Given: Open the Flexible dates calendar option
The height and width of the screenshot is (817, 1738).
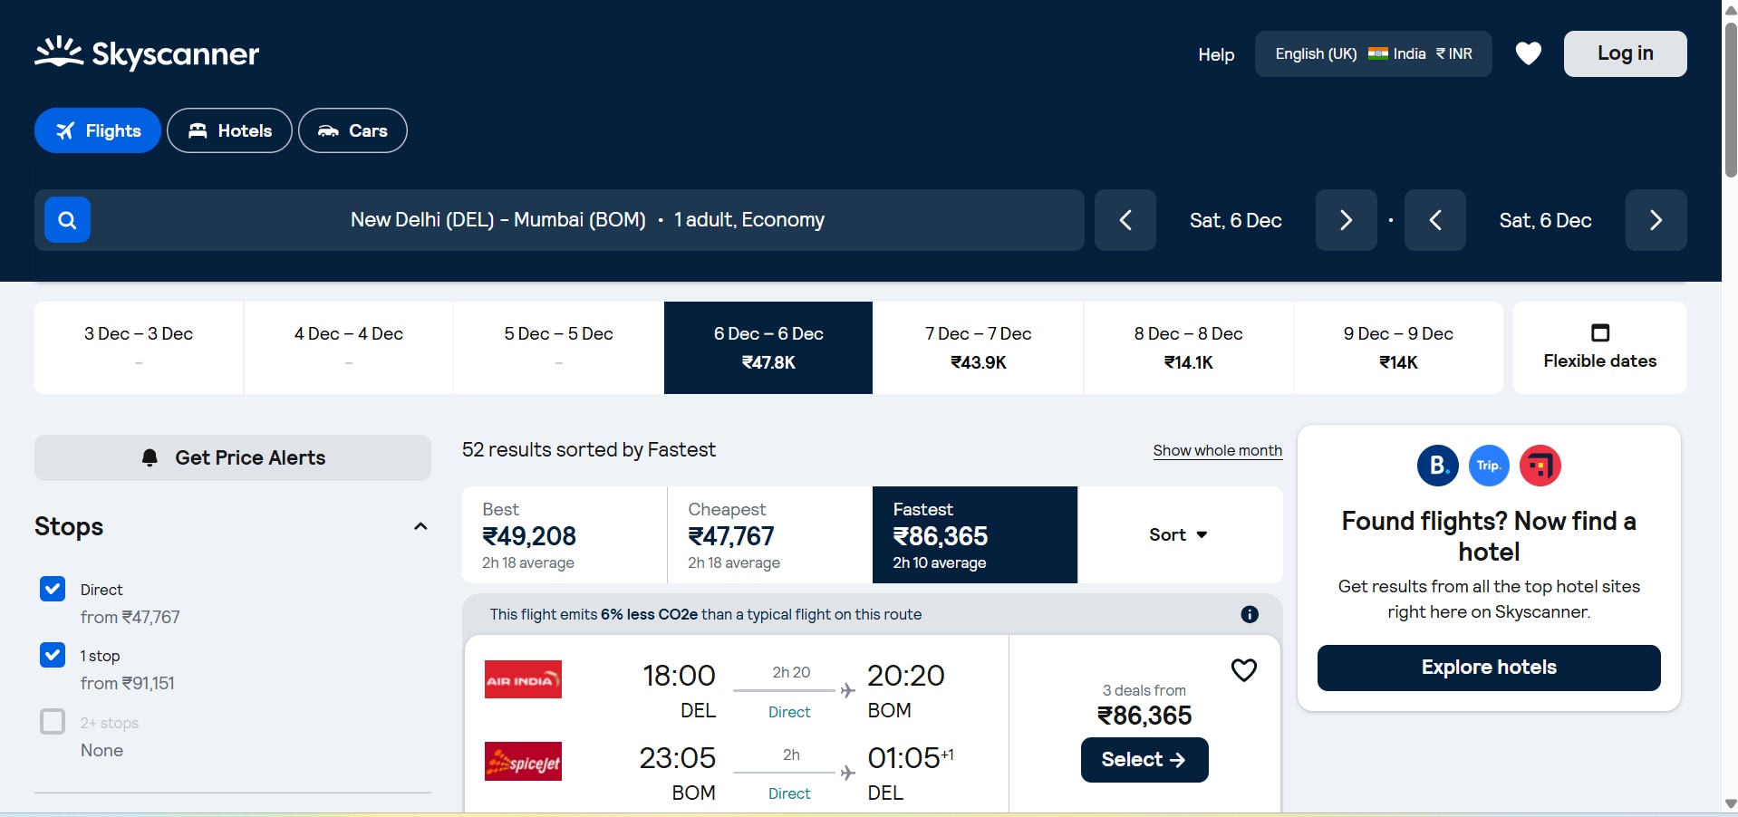Looking at the screenshot, I should (1599, 348).
